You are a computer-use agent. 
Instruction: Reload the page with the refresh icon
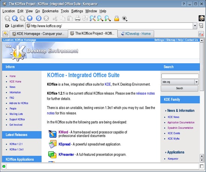click(x=39, y=18)
